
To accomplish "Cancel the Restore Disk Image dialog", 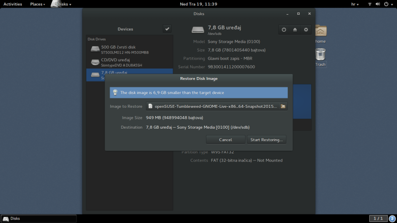I will pos(225,140).
